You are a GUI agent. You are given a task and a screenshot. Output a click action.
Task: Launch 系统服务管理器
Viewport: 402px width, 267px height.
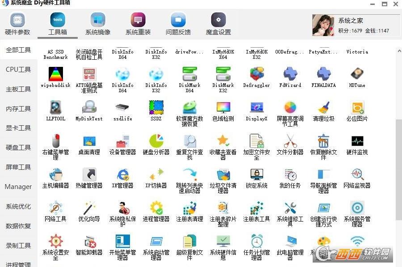(357, 214)
